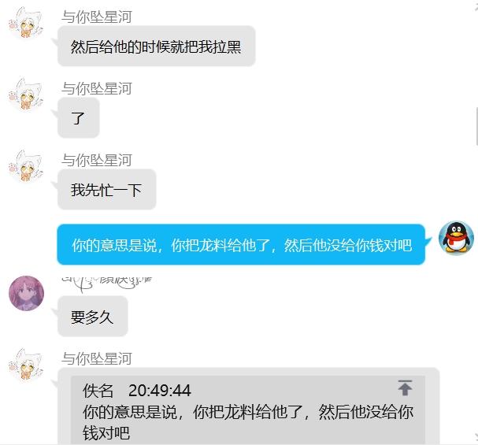Click cat avatar next to the 了 message
This screenshot has width=478, height=445.
26,95
